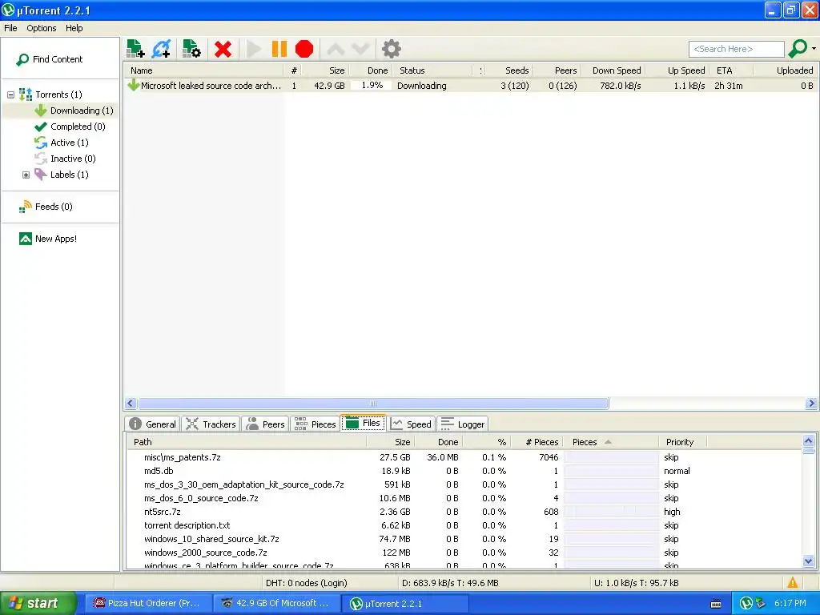Select windows_2000_source_code.7z file row

pos(464,553)
